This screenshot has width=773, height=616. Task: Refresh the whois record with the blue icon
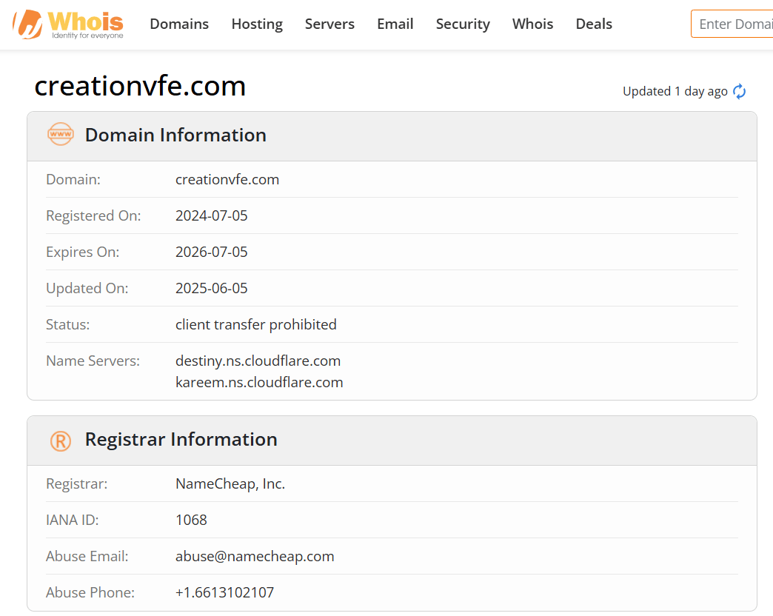(739, 92)
